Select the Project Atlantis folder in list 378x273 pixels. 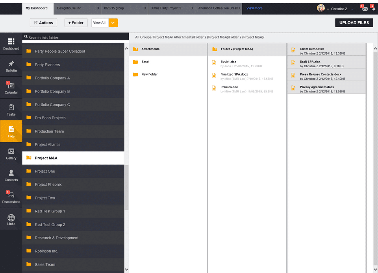pyautogui.click(x=73, y=144)
